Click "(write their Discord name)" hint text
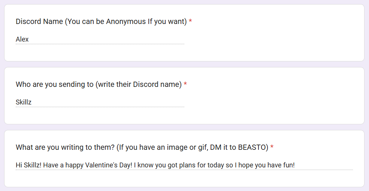The height and width of the screenshot is (191, 369). click(x=138, y=85)
